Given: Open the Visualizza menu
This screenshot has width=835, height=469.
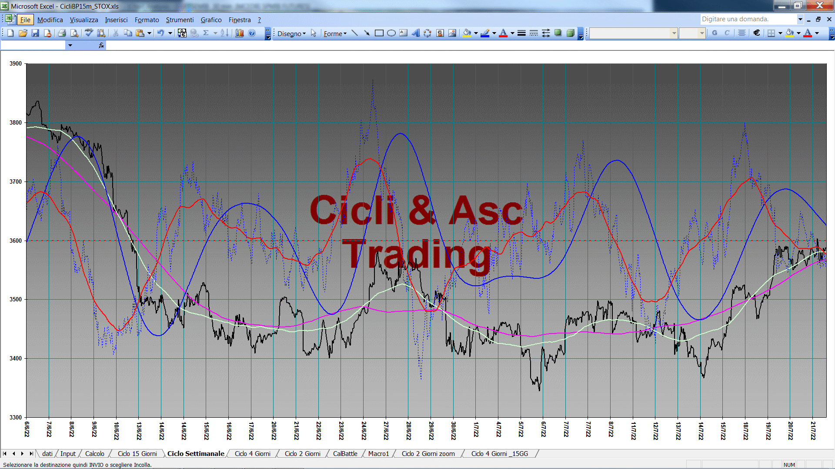Looking at the screenshot, I should [84, 20].
